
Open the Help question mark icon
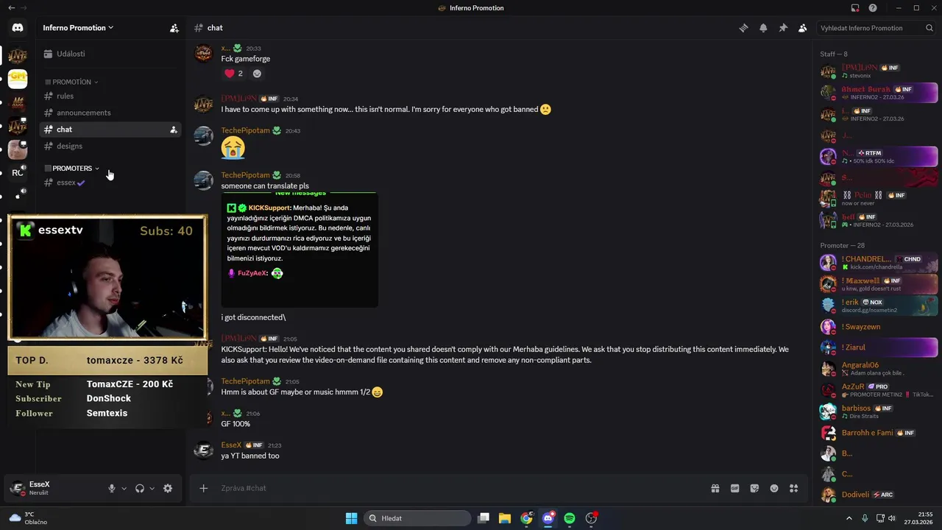click(x=873, y=8)
